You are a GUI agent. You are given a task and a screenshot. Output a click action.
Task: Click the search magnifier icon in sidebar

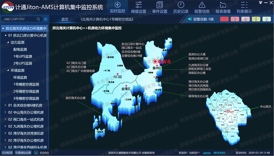[x=38, y=19]
